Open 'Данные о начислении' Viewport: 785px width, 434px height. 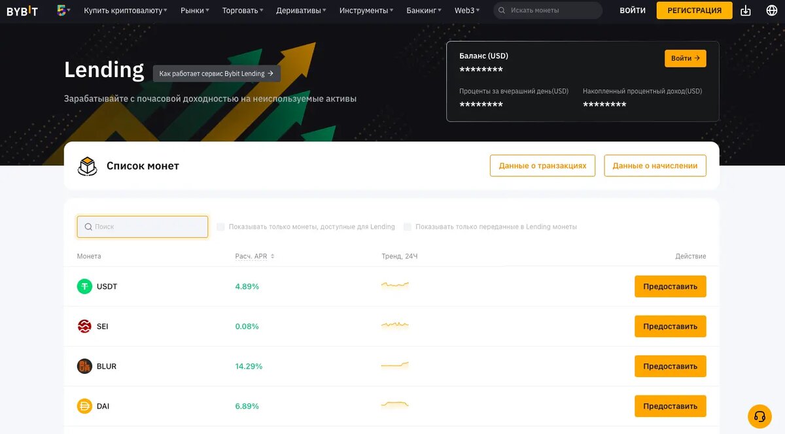tap(655, 165)
